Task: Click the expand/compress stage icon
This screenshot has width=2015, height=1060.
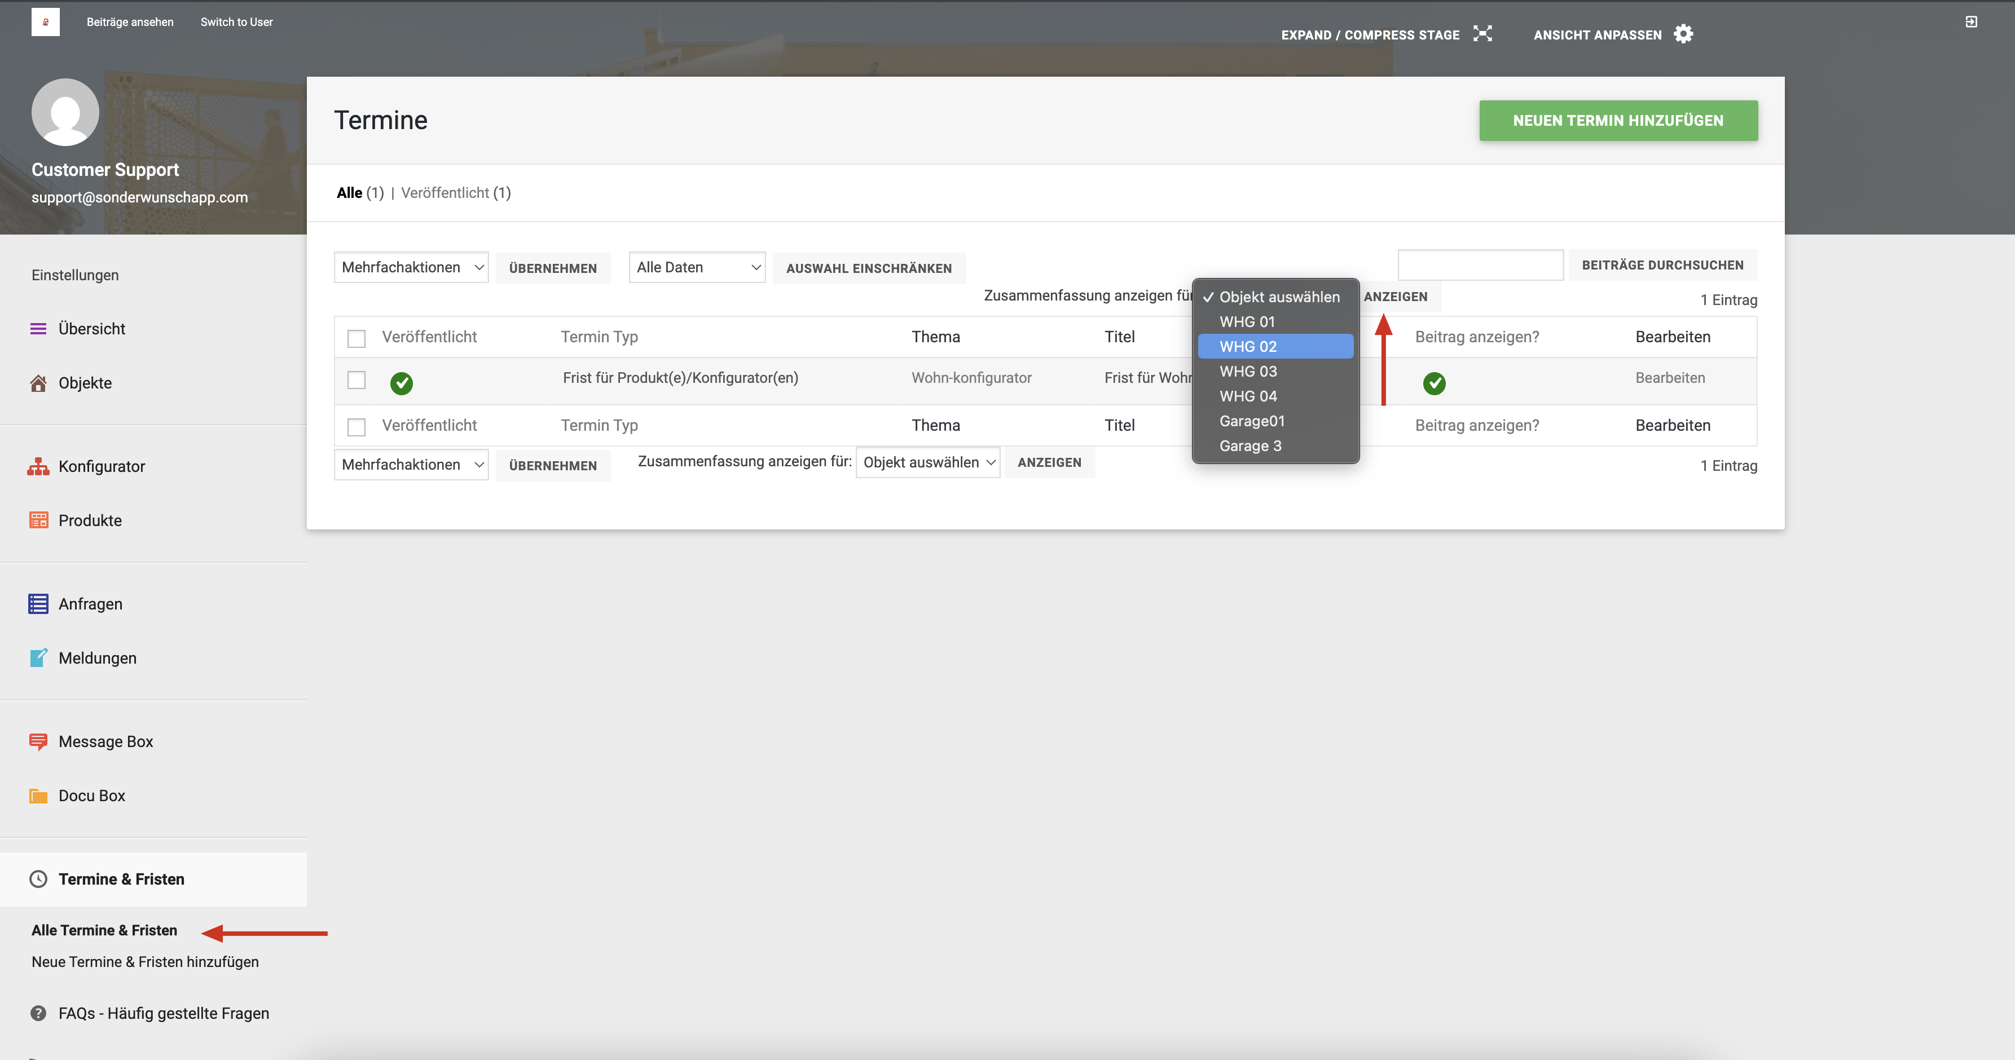Action: click(x=1482, y=34)
